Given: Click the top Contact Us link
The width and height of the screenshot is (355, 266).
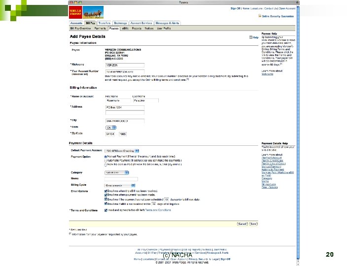Looking at the screenshot, I should point(271,8).
